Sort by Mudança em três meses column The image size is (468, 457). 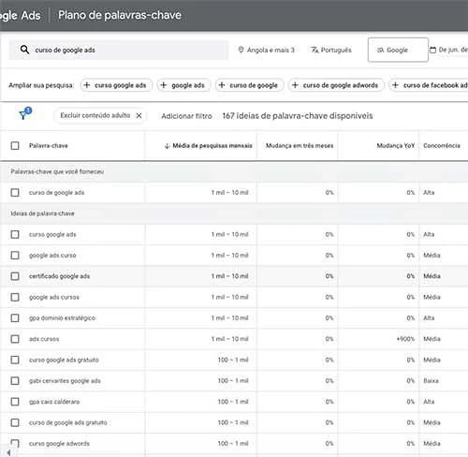[x=300, y=146]
